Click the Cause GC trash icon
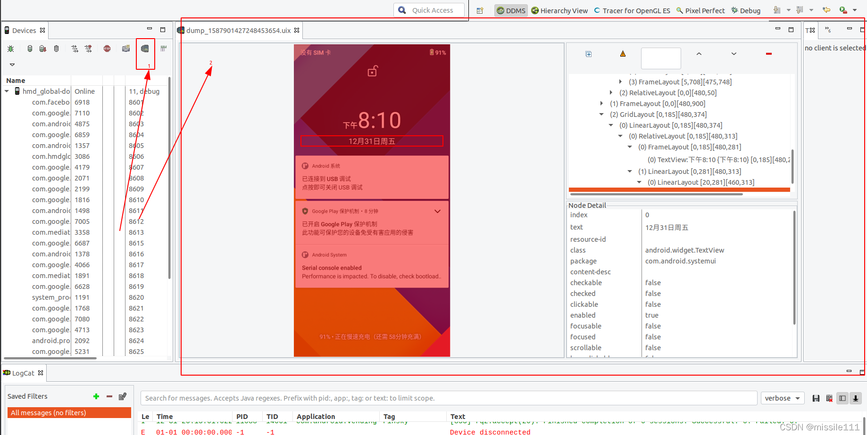The width and height of the screenshot is (867, 435). [56, 49]
